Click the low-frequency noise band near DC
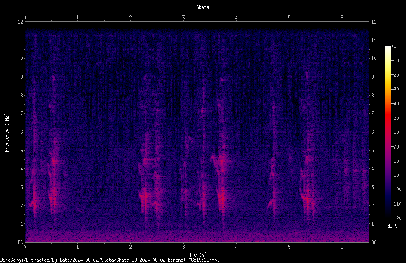 point(197,236)
